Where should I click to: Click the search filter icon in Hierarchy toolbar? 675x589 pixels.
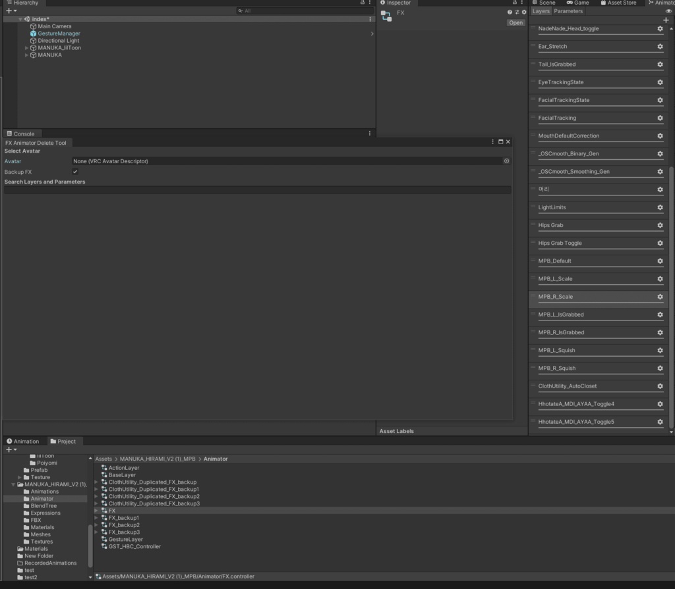(241, 11)
